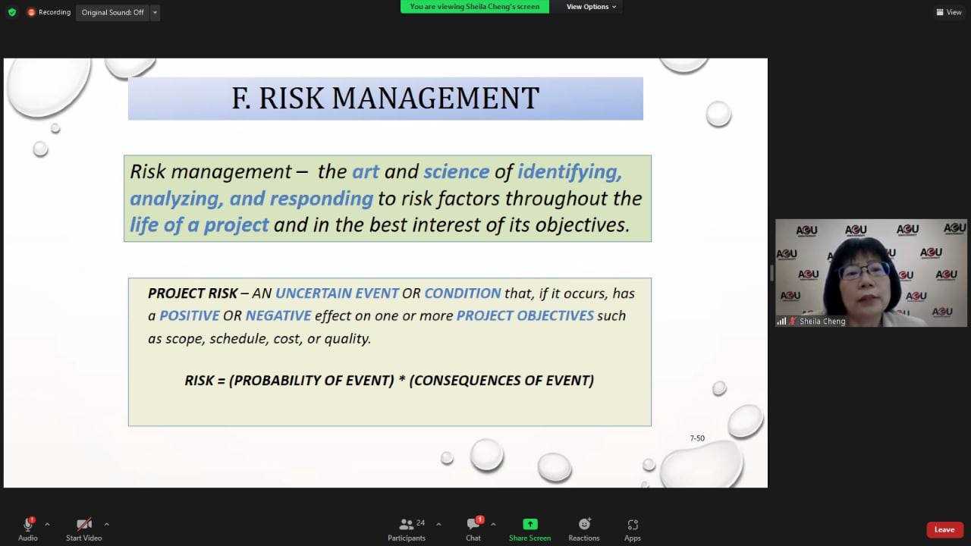Viewport: 971px width, 546px height.
Task: Click the red Recording indicator
Action: (49, 12)
